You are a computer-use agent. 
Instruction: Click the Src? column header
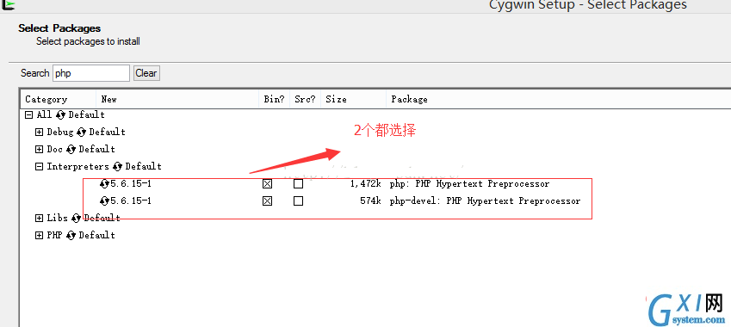pyautogui.click(x=305, y=99)
